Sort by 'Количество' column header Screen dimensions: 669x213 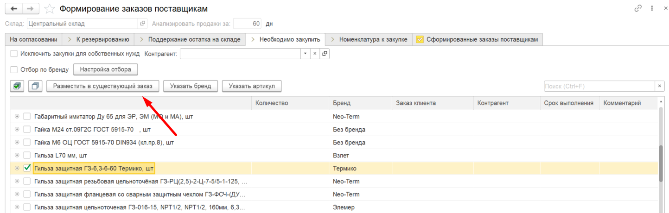290,103
